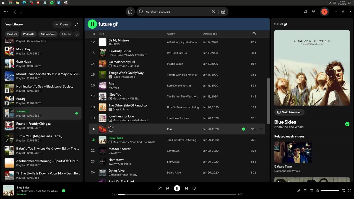Open the user profile avatar menu

point(324,12)
